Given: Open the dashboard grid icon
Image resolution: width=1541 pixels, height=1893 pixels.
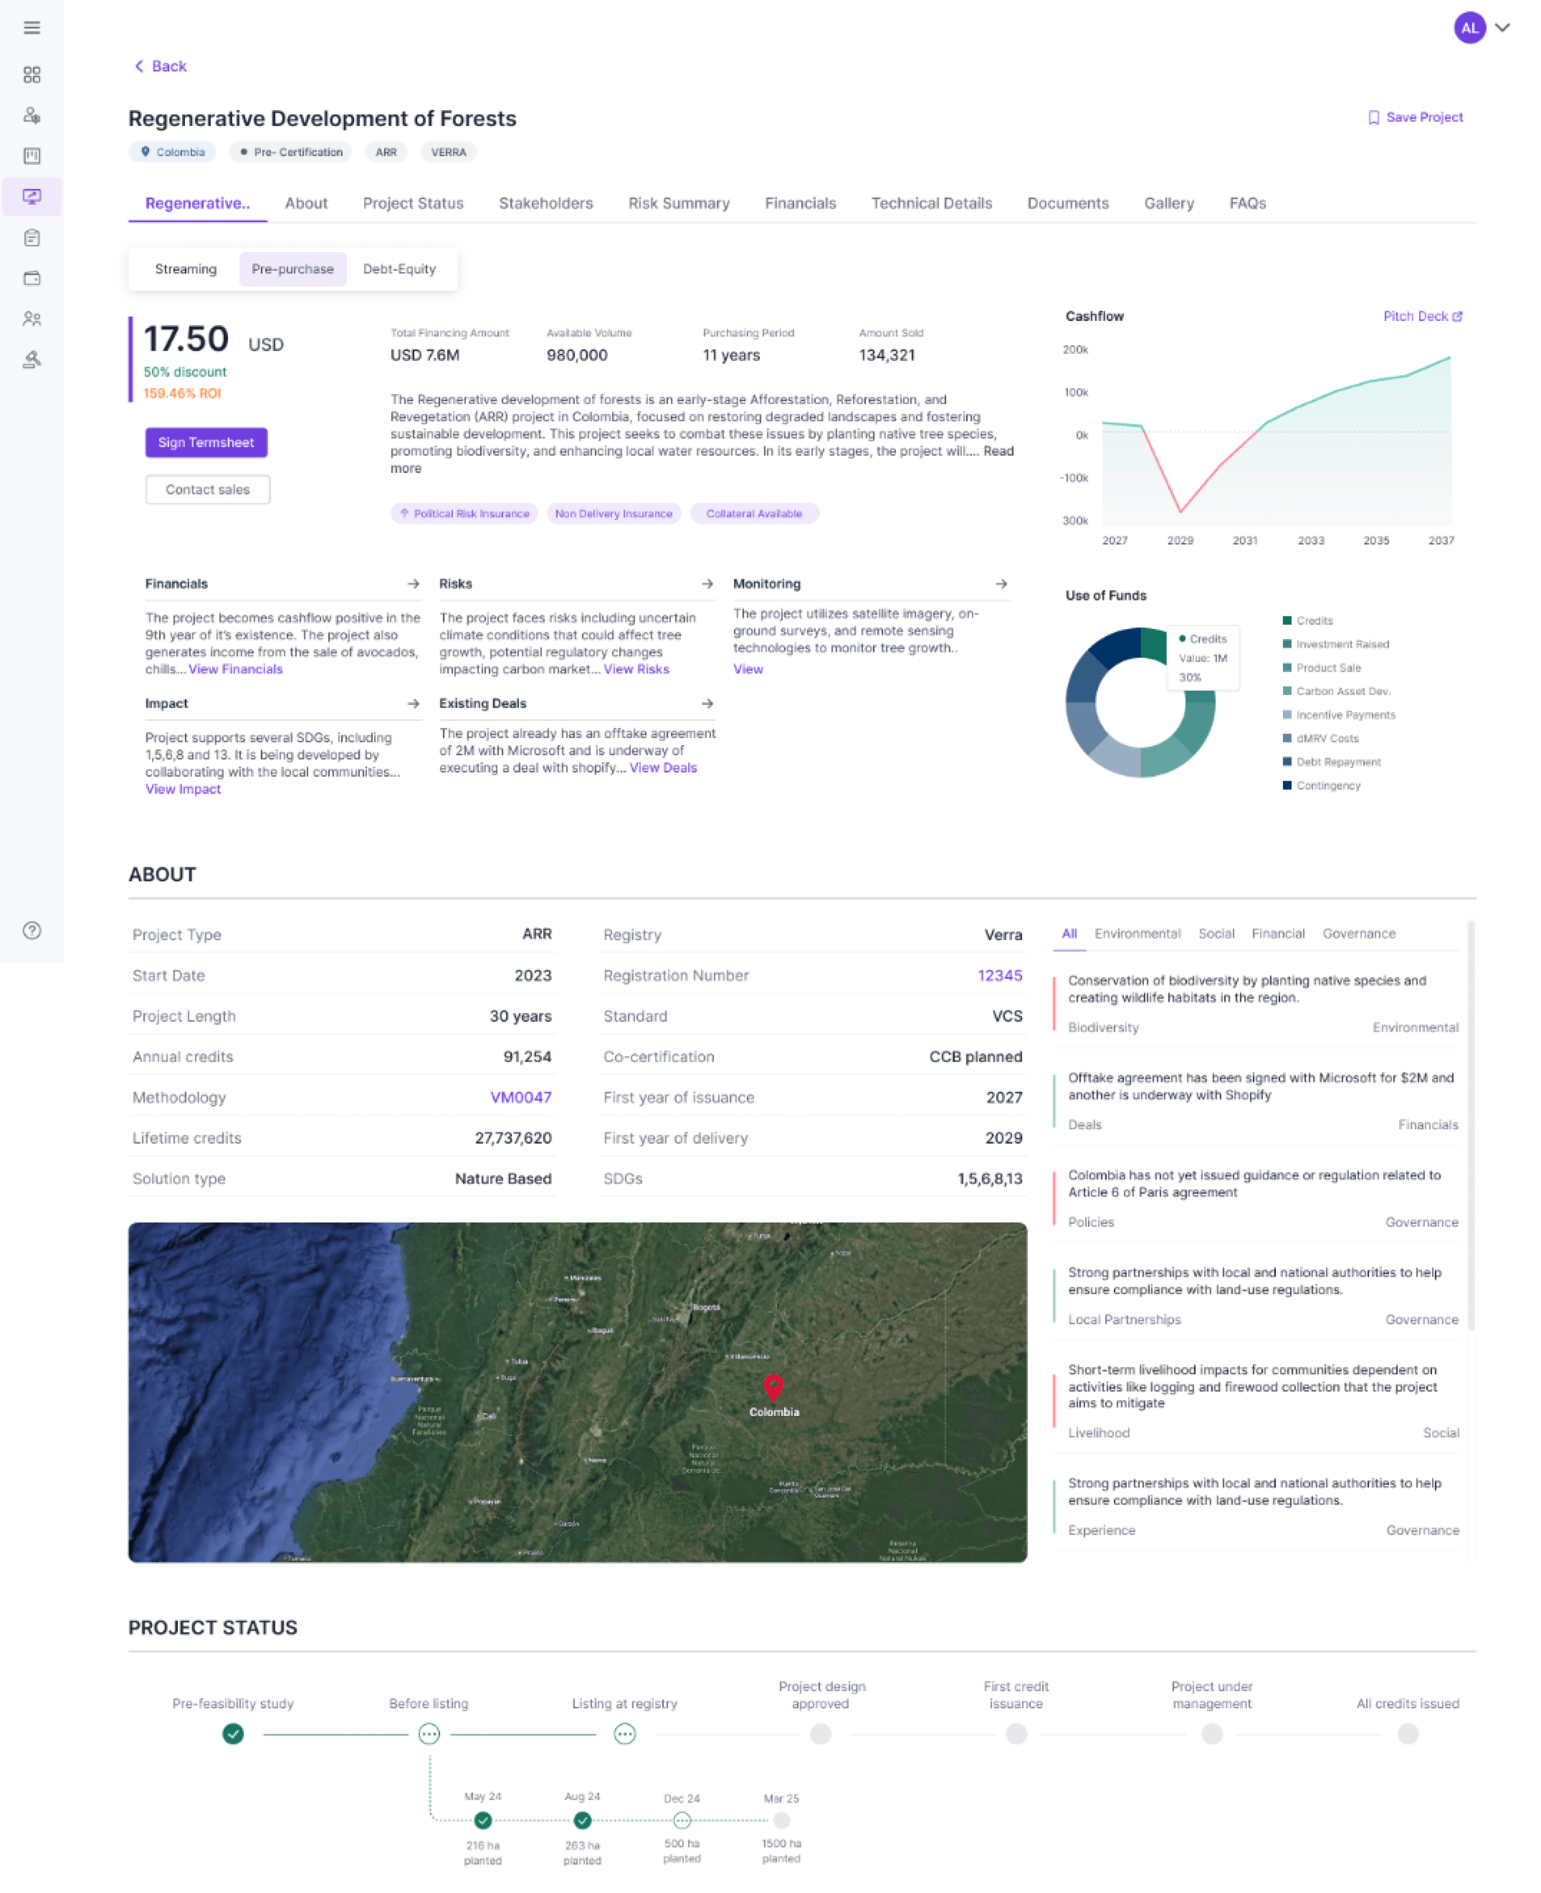Looking at the screenshot, I should [32, 74].
